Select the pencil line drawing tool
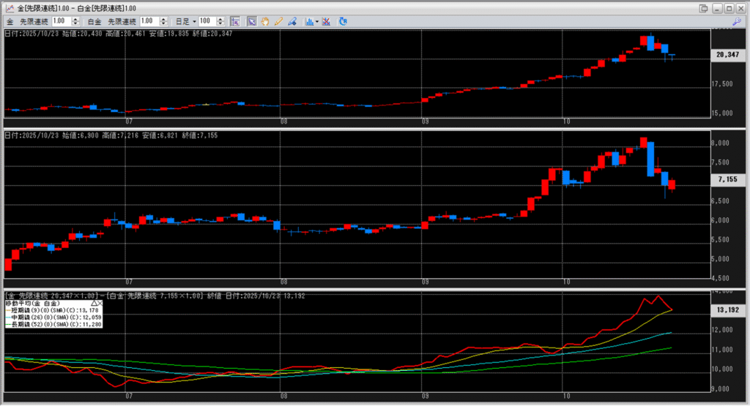The image size is (750, 406). coord(278,22)
